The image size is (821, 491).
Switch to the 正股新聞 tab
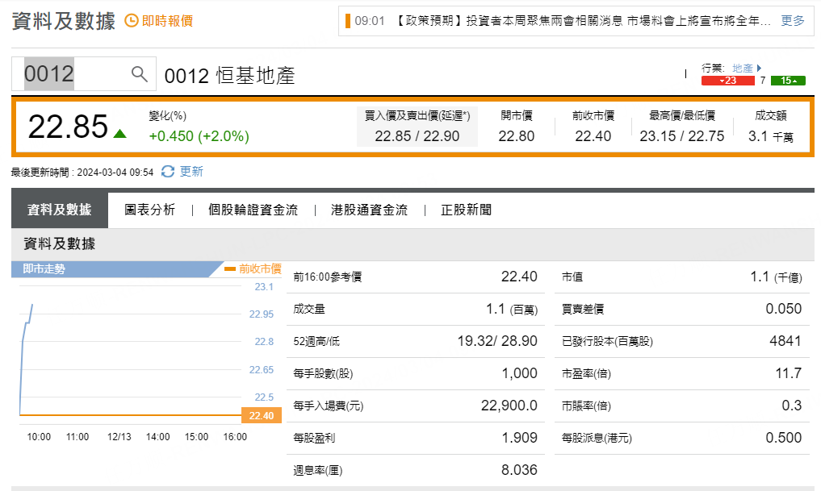pos(466,210)
